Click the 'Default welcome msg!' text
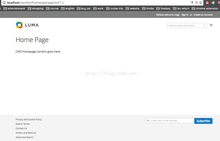This screenshot has width=220, height=141. [168, 15]
